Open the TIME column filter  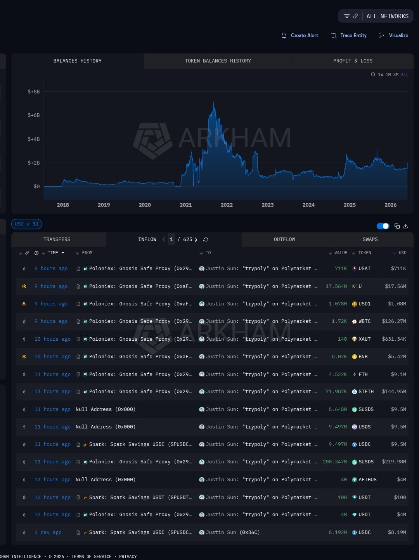click(43, 253)
